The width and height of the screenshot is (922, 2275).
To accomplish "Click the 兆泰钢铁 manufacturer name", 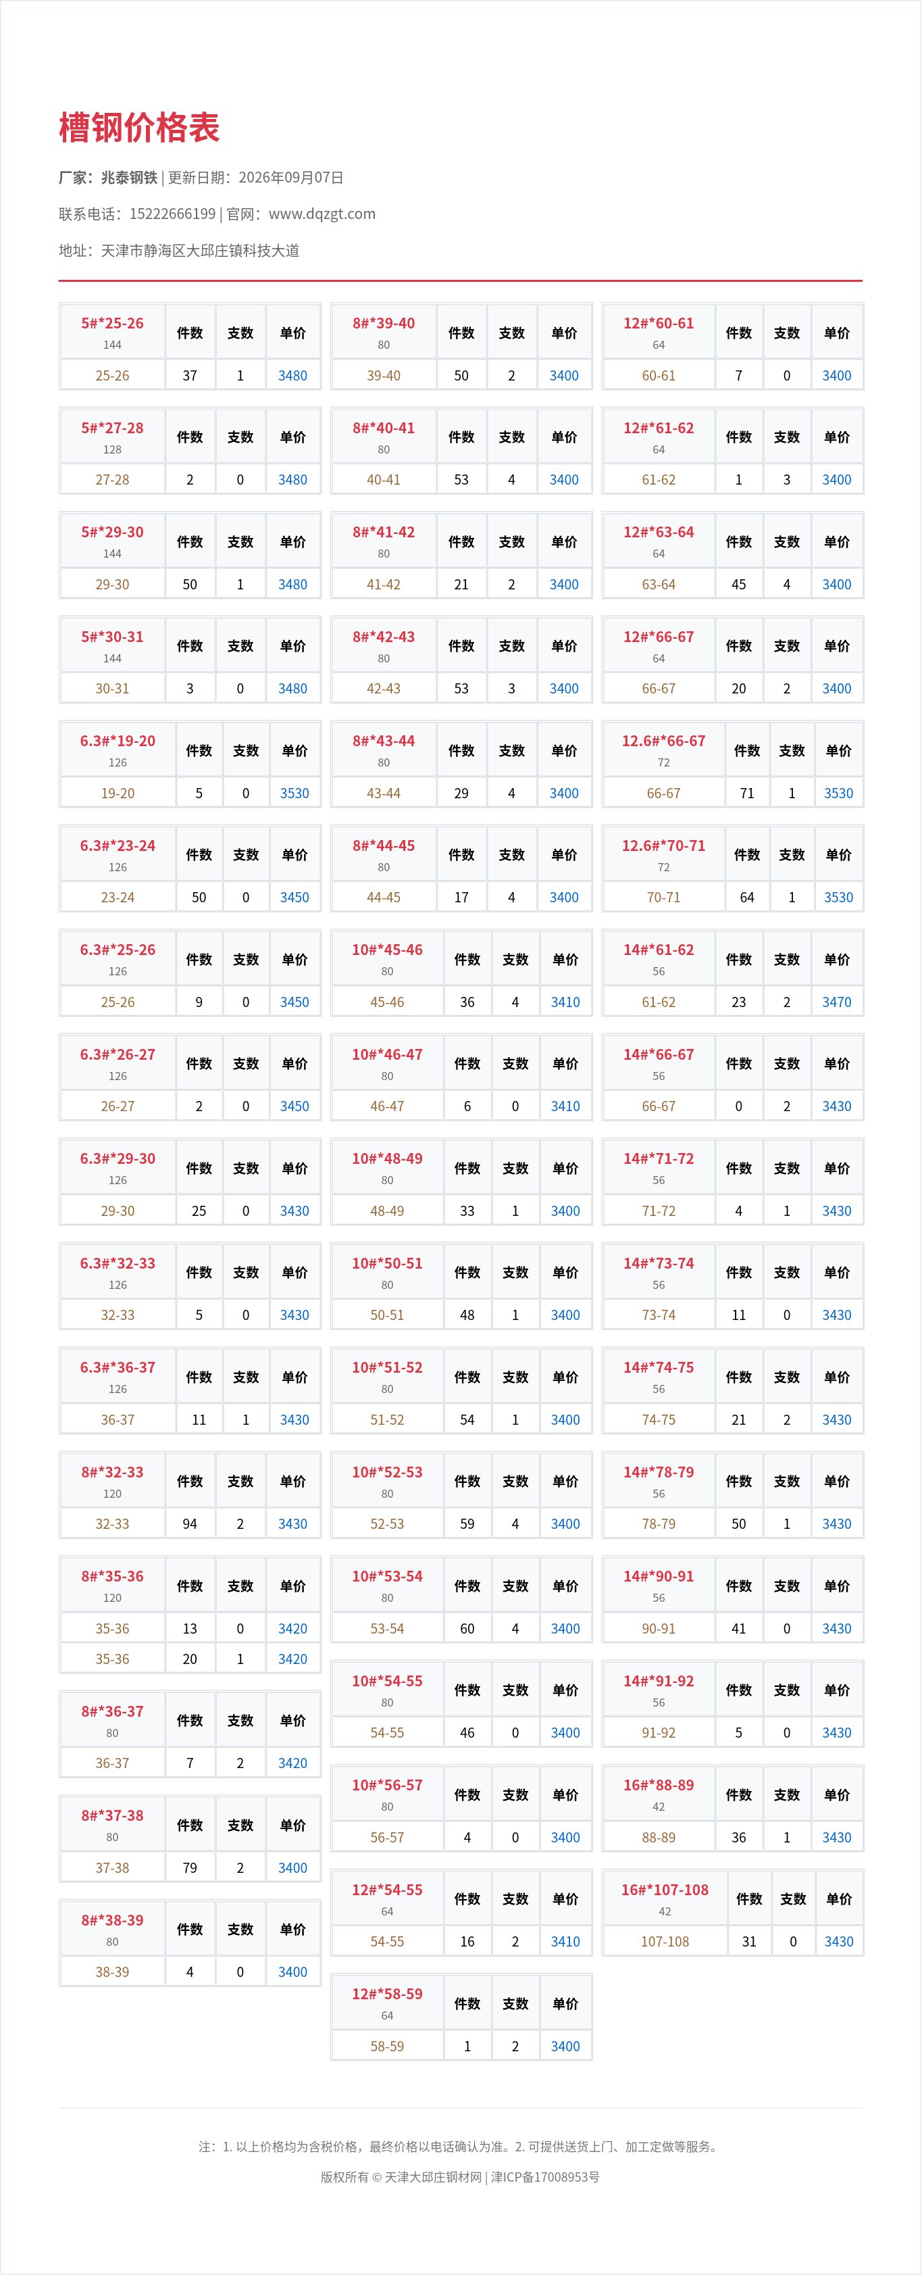I will coord(130,178).
